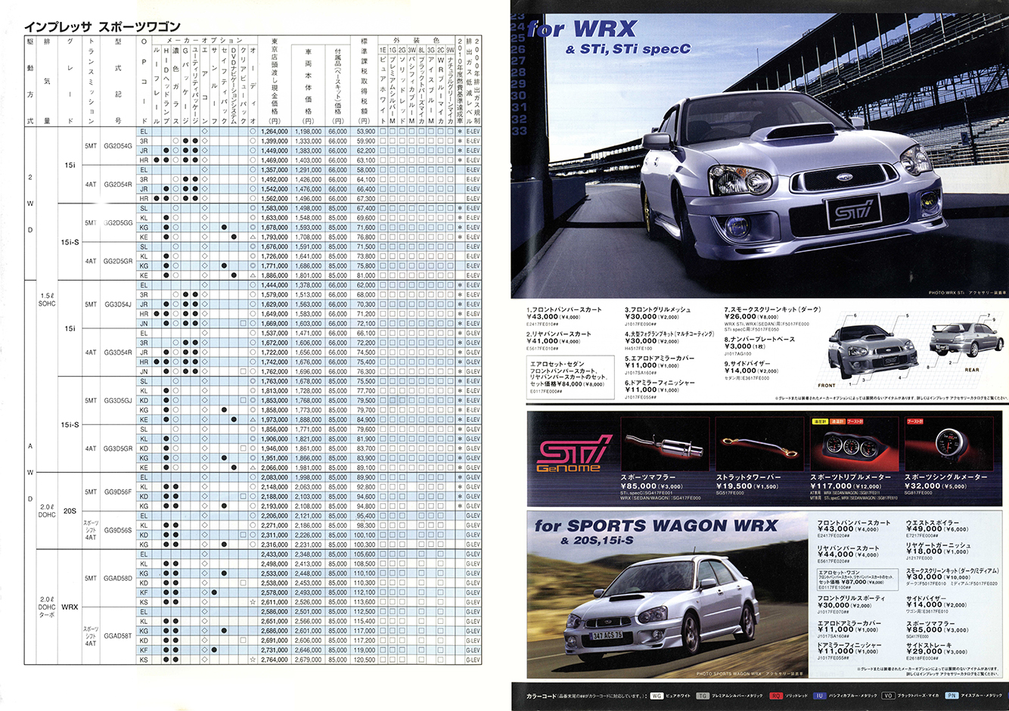Select the WG ピュアホワイト color chip

point(656,694)
